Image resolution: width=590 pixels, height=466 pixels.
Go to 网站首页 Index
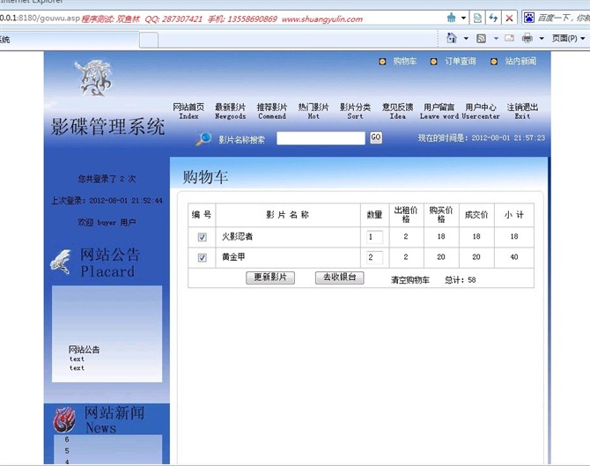tap(188, 111)
